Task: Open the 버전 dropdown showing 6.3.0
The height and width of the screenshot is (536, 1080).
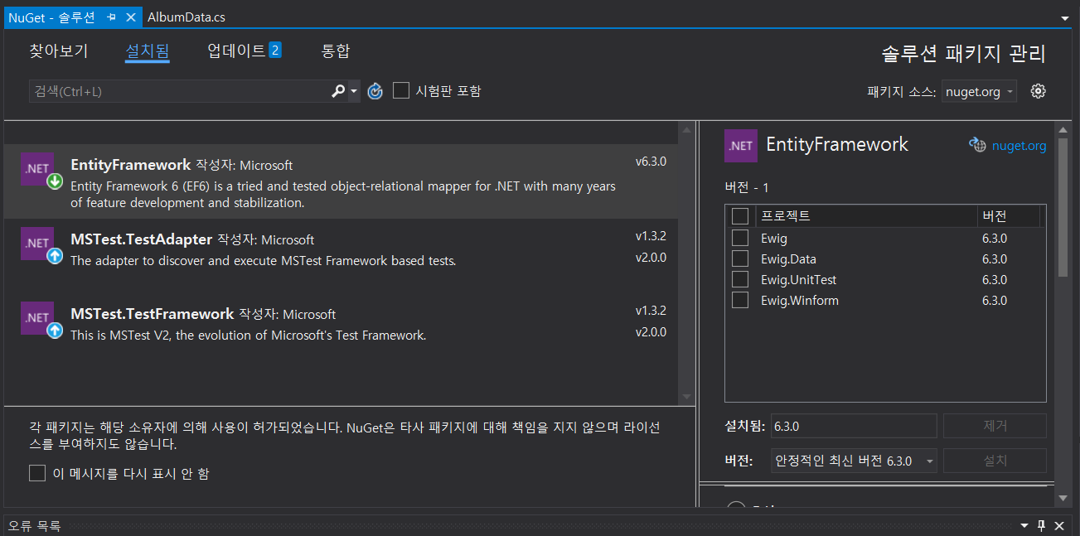Action: [854, 461]
